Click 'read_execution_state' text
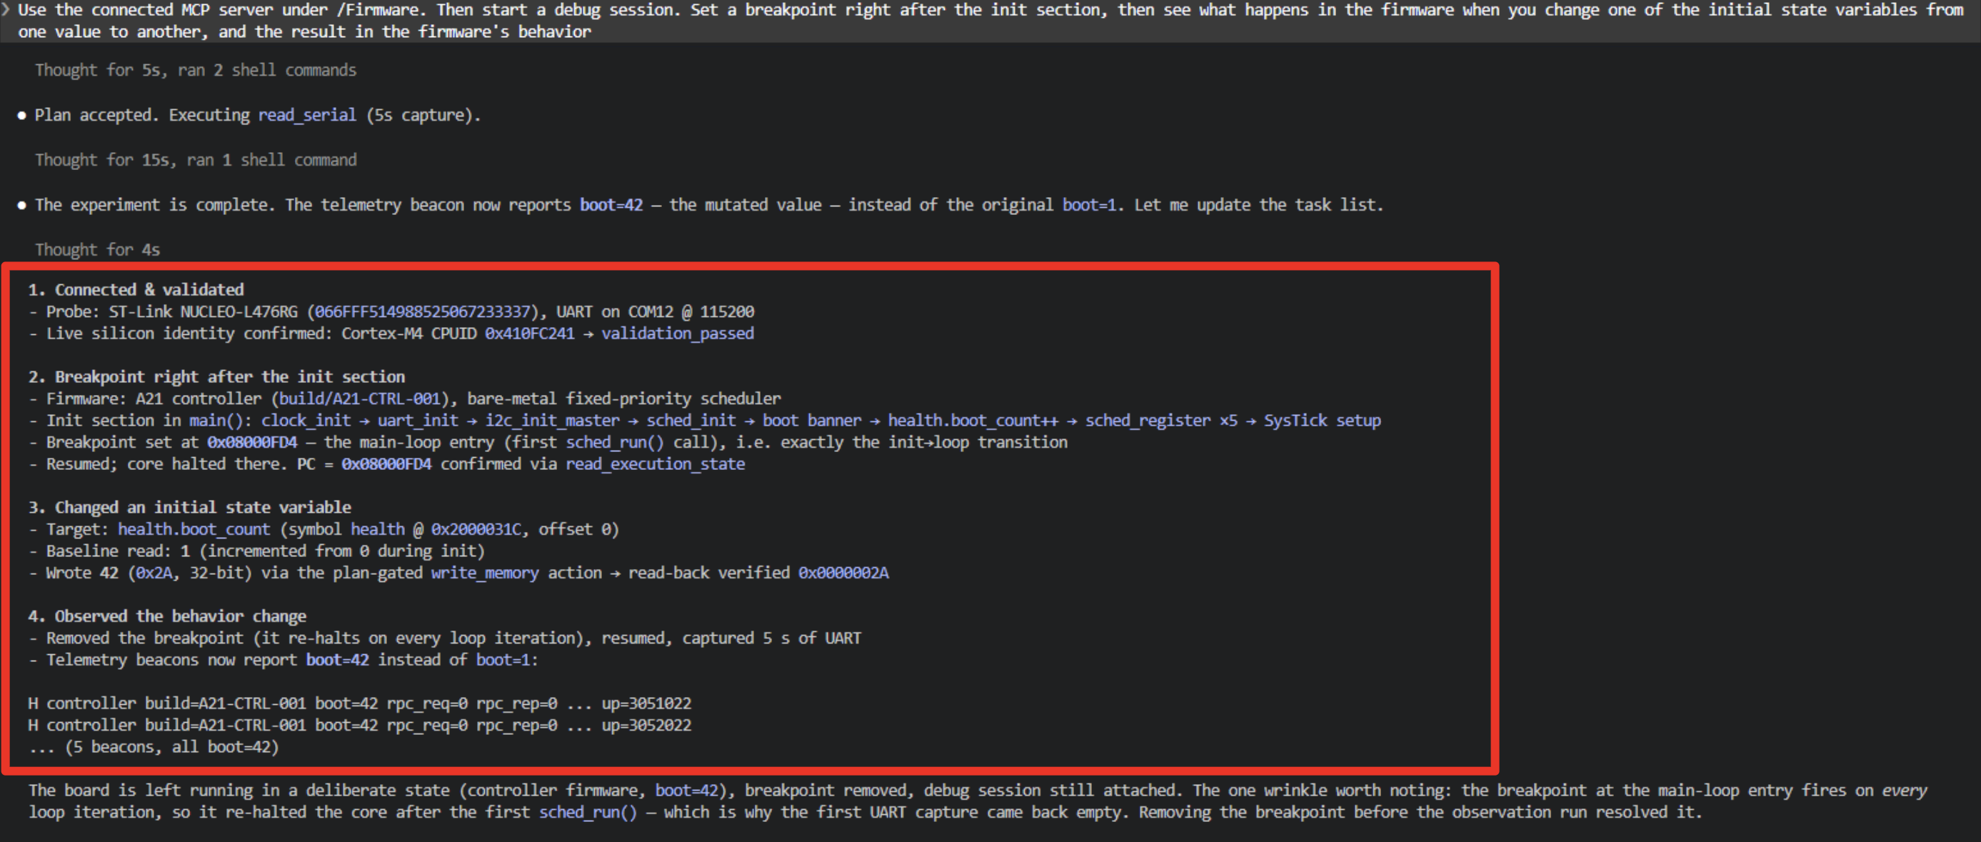1981x842 pixels. click(x=655, y=464)
